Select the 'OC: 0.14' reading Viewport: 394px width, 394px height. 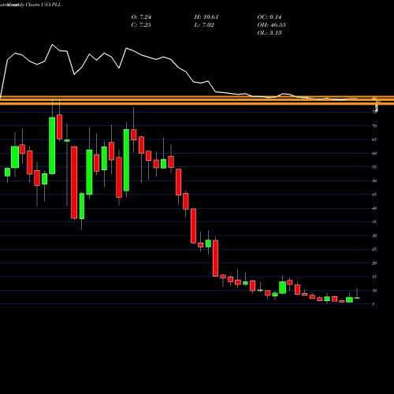(269, 17)
